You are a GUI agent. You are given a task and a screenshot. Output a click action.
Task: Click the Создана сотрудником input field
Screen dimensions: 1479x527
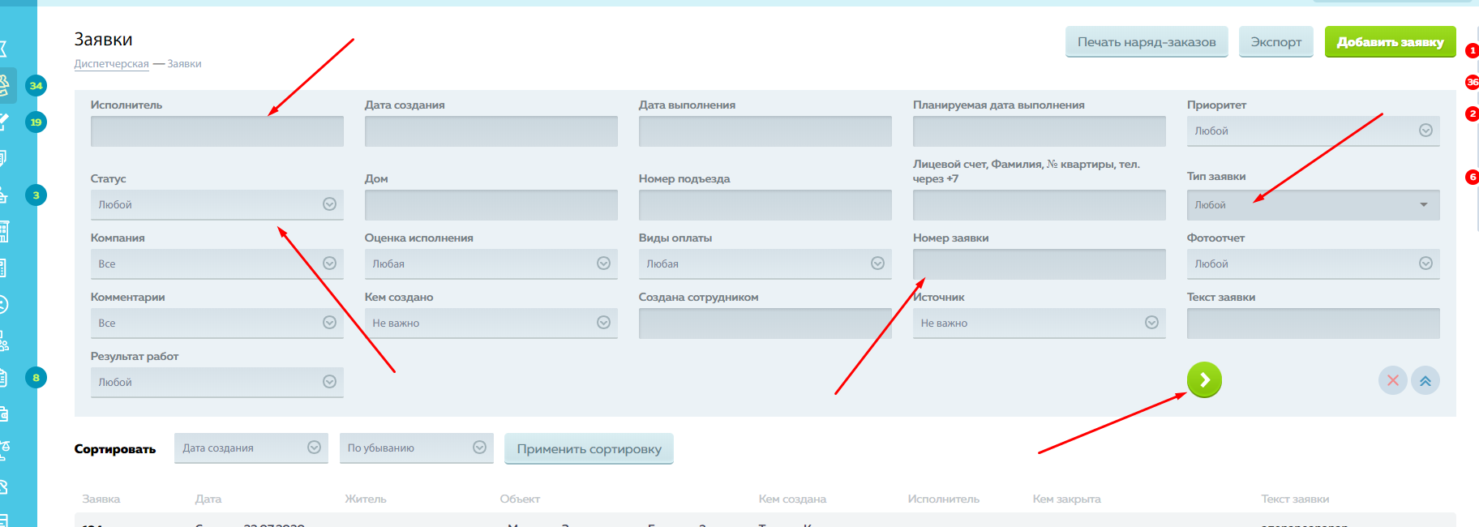pyautogui.click(x=765, y=323)
